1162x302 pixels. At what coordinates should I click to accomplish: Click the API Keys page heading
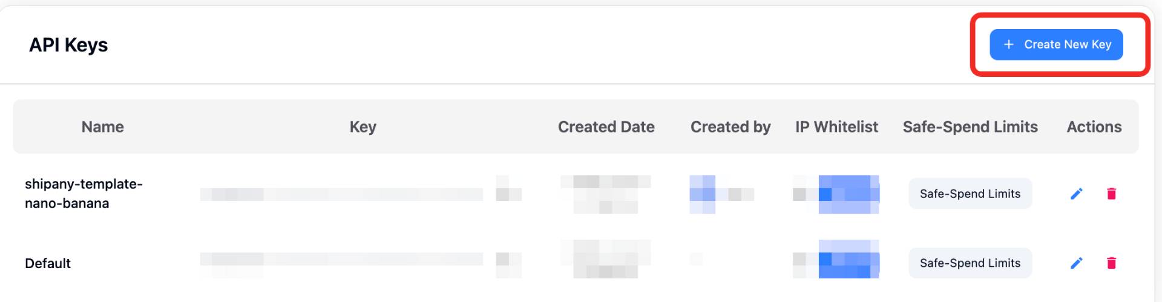(68, 45)
